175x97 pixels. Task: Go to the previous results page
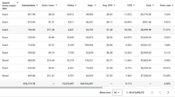point(160,92)
